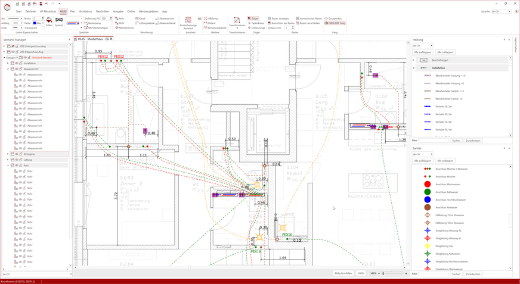Viewport: 520px width, 284px height.
Task: Click the Symbol tool icon
Action: coord(59,21)
